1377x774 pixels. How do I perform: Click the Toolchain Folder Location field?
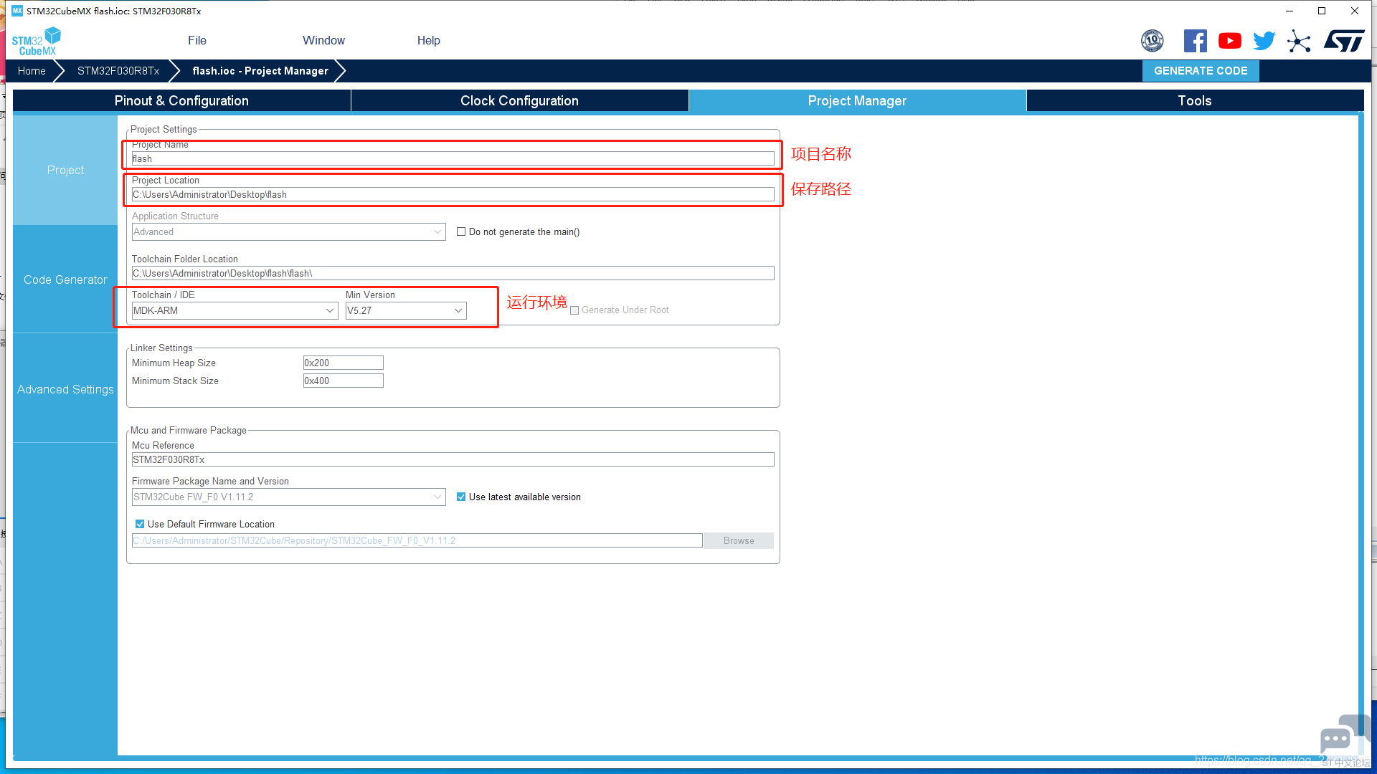tap(453, 274)
